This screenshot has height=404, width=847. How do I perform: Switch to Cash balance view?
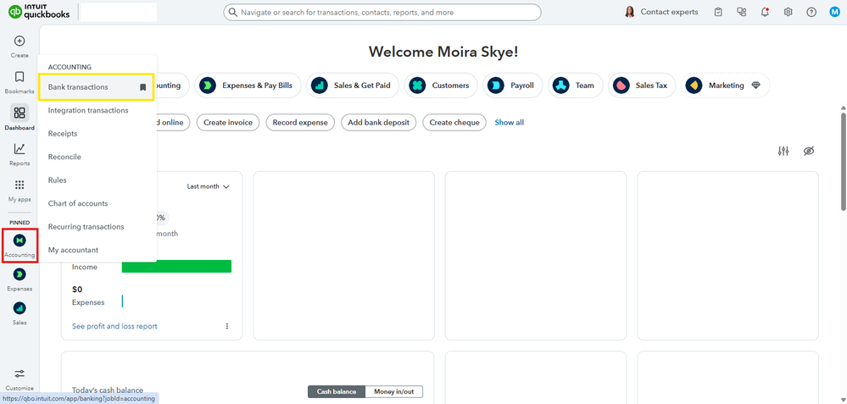[x=337, y=391]
